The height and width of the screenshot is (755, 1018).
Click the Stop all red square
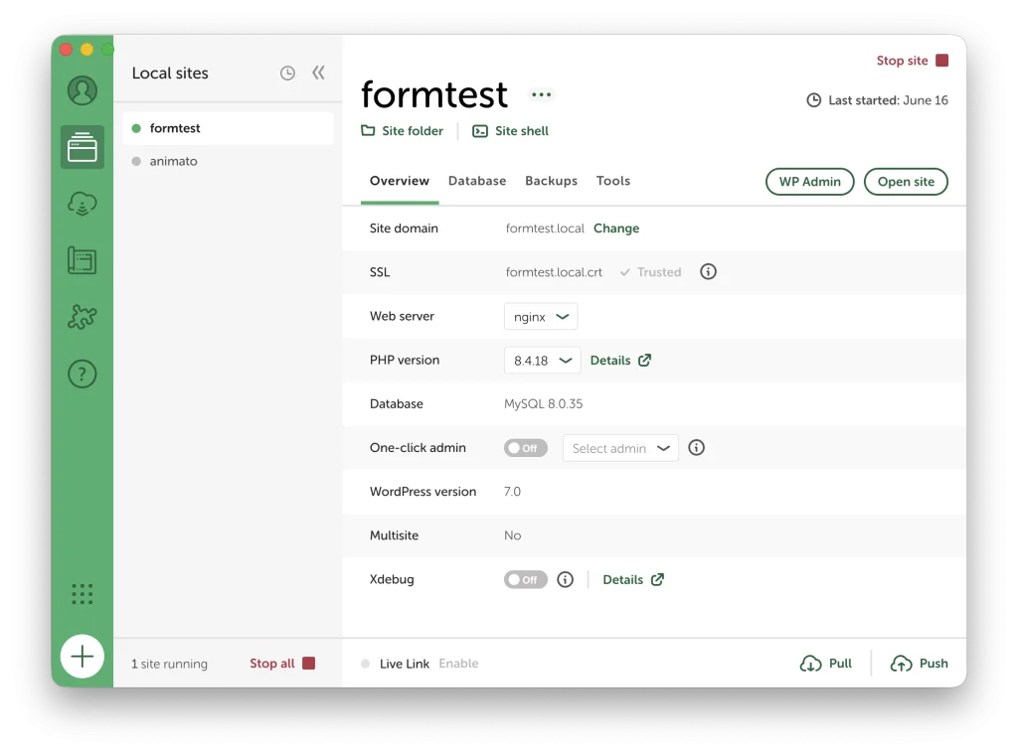point(309,663)
